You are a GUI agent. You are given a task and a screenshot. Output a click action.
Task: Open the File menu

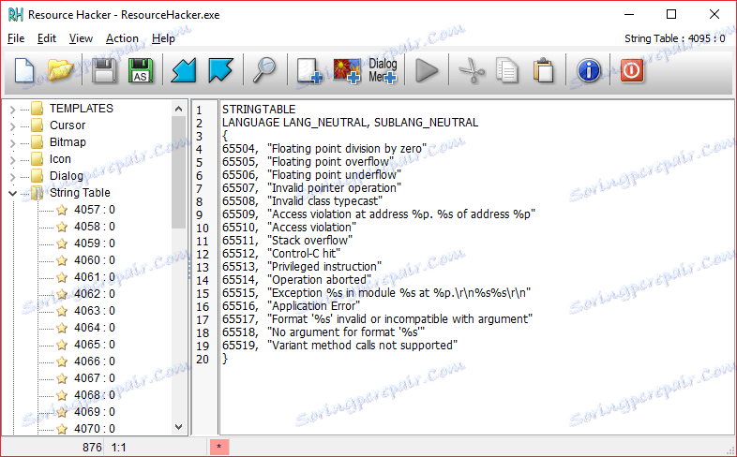pyautogui.click(x=16, y=38)
